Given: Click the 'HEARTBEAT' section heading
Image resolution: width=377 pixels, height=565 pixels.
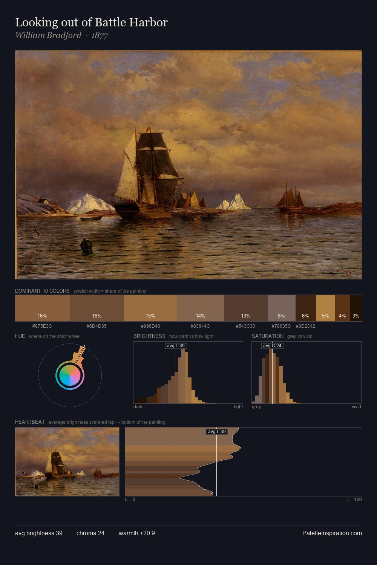Looking at the screenshot, I should [30, 422].
